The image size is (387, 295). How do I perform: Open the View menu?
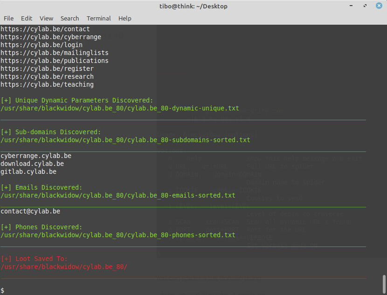47,19
